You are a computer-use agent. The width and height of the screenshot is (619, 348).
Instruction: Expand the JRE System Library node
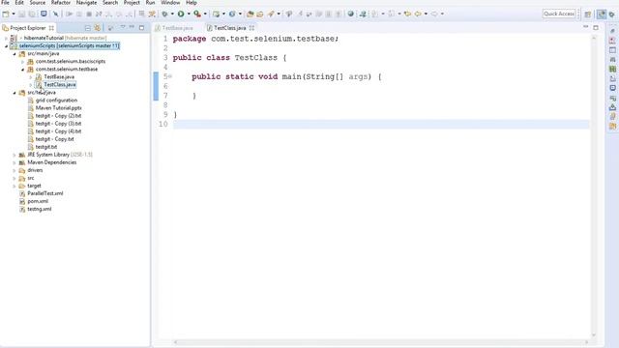click(15, 155)
